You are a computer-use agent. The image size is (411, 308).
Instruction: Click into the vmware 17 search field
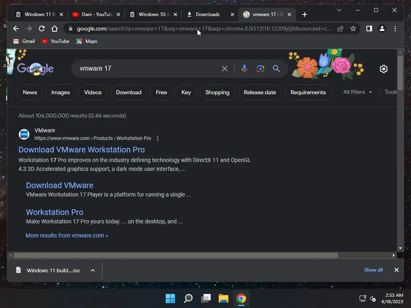tap(147, 69)
